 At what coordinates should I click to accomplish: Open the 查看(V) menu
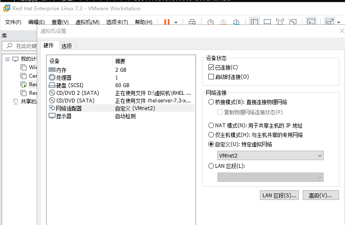(60, 22)
